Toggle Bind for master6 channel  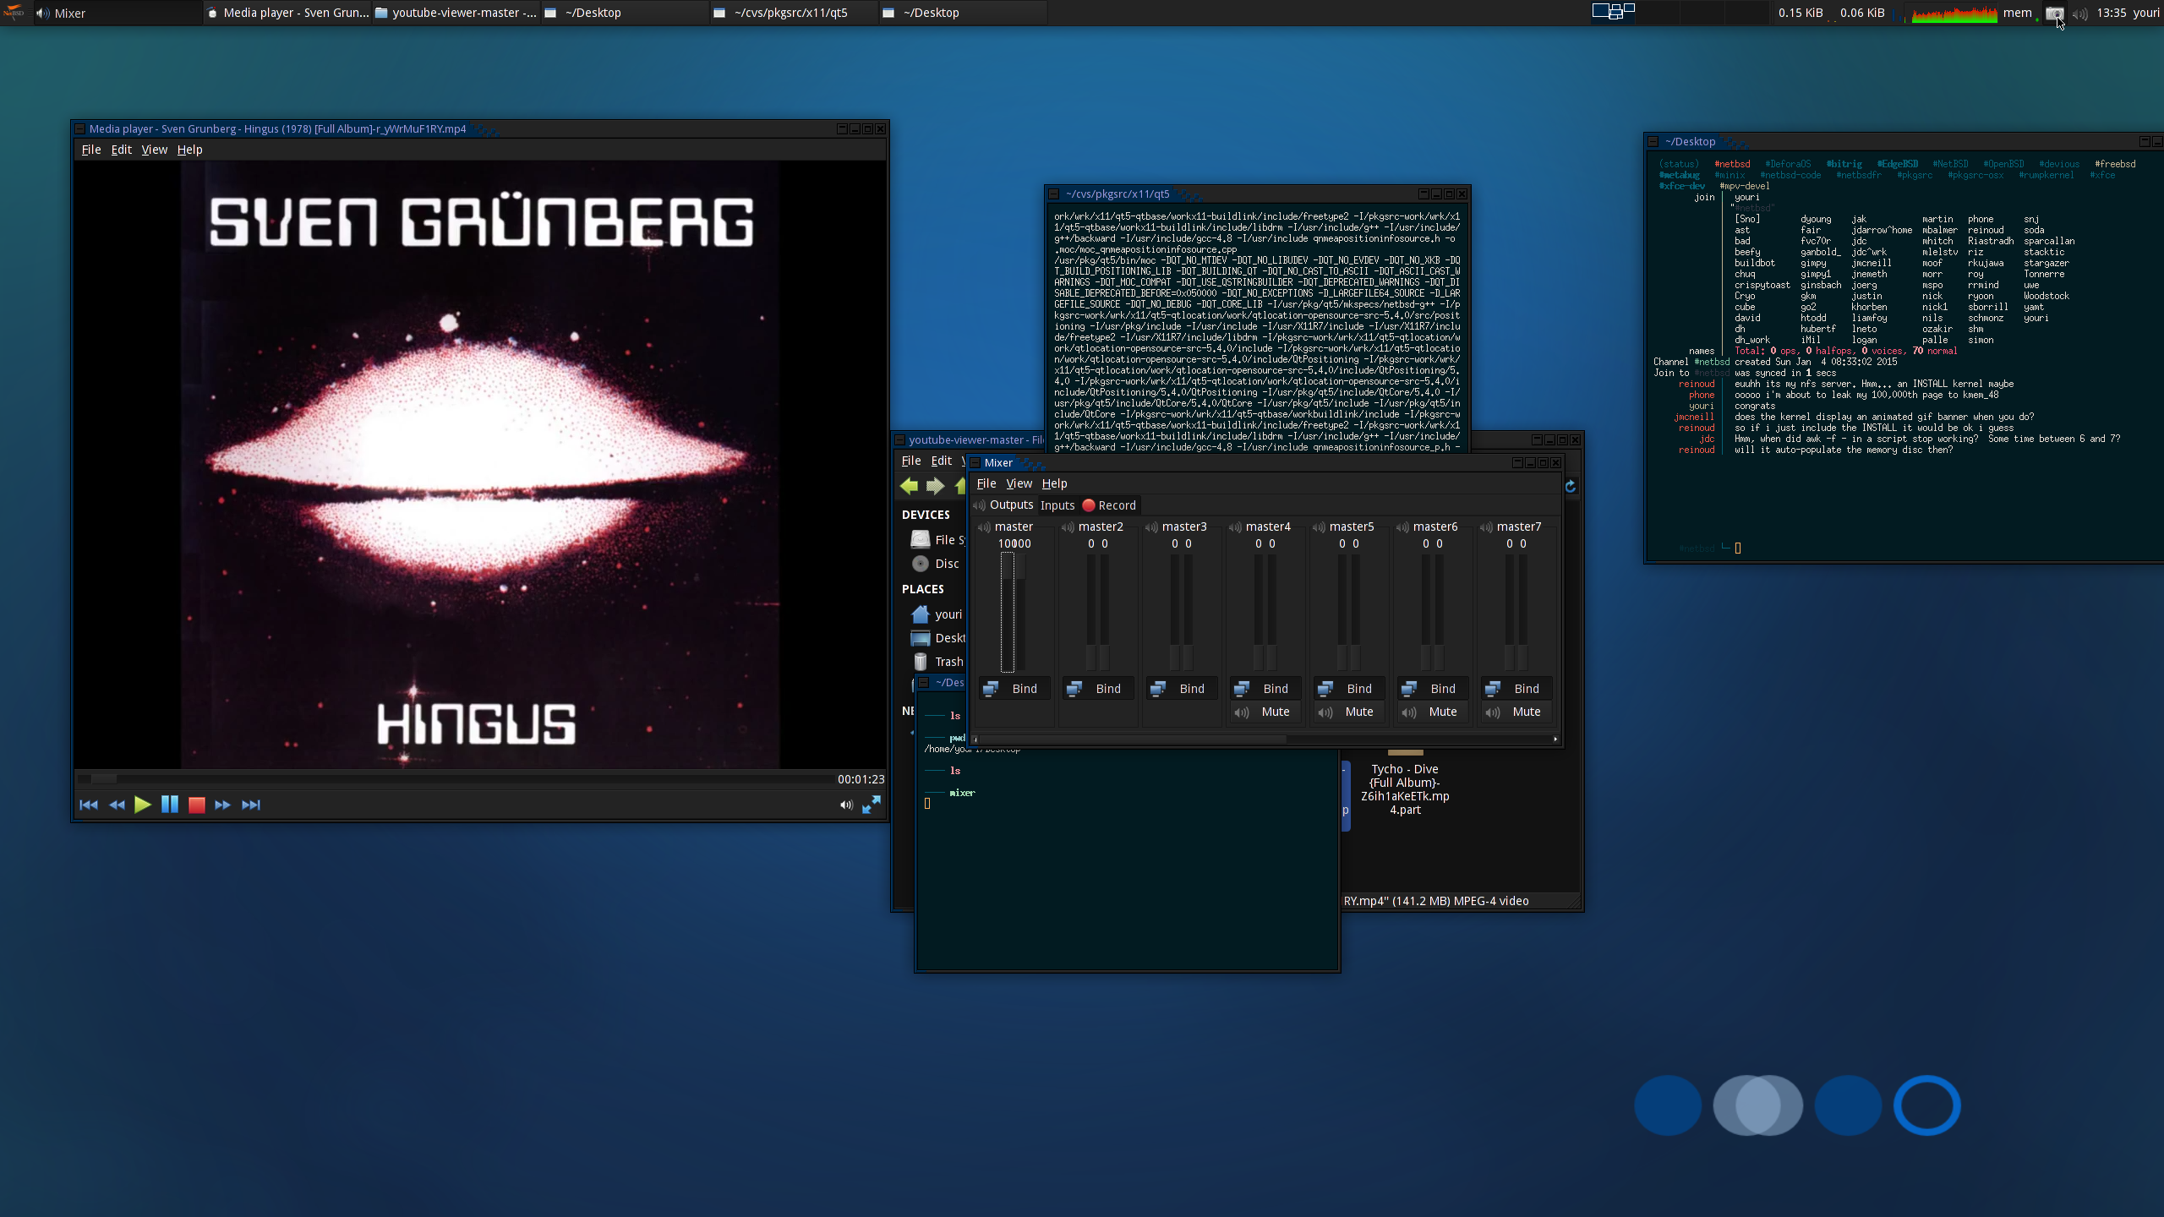point(1434,689)
